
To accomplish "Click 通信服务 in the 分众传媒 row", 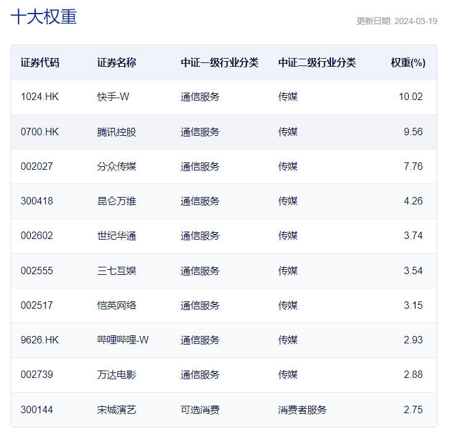I will point(200,166).
